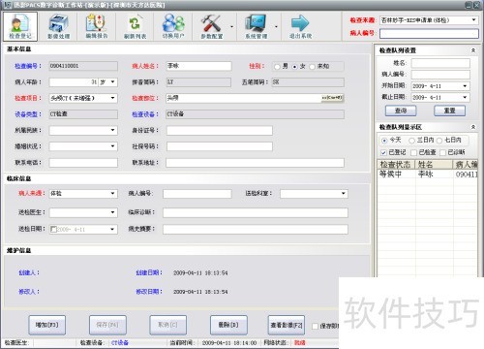Click the 删除[D] button
This screenshot has height=349, width=484.
coord(228,325)
